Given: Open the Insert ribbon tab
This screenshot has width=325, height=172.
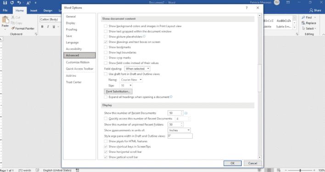Looking at the screenshot, I should 34,11.
